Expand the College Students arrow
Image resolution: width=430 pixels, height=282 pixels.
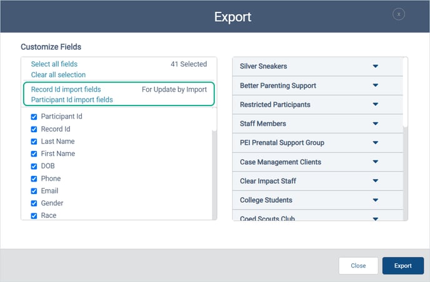(x=376, y=200)
